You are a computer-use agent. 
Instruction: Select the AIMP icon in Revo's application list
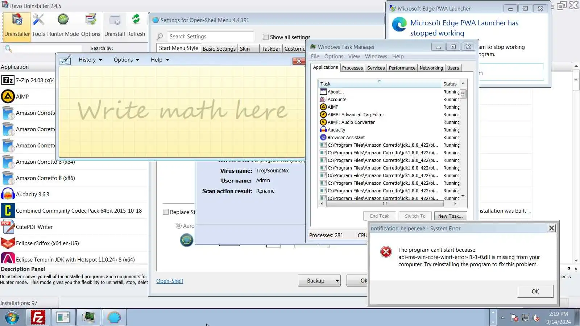coord(8,96)
